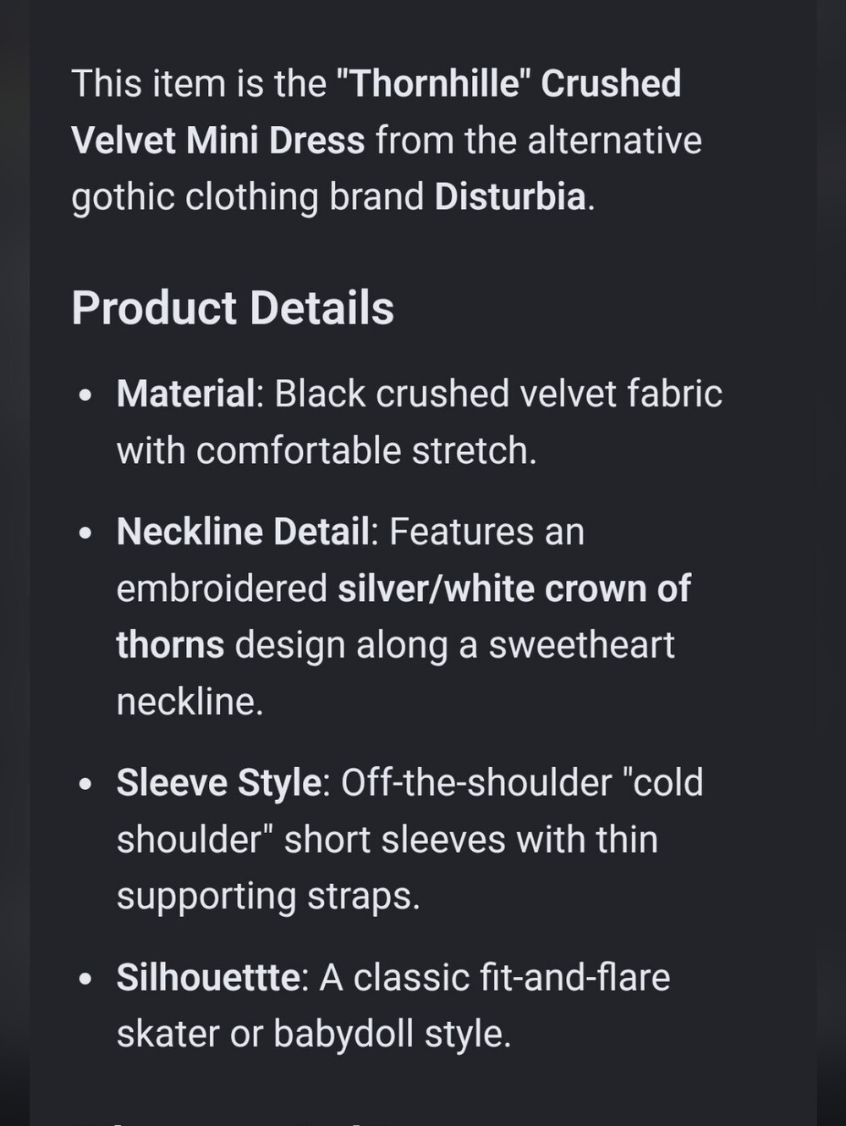Screen dimensions: 846x1126
Task: Click the bold Neckline Detail label
Action: (243, 532)
